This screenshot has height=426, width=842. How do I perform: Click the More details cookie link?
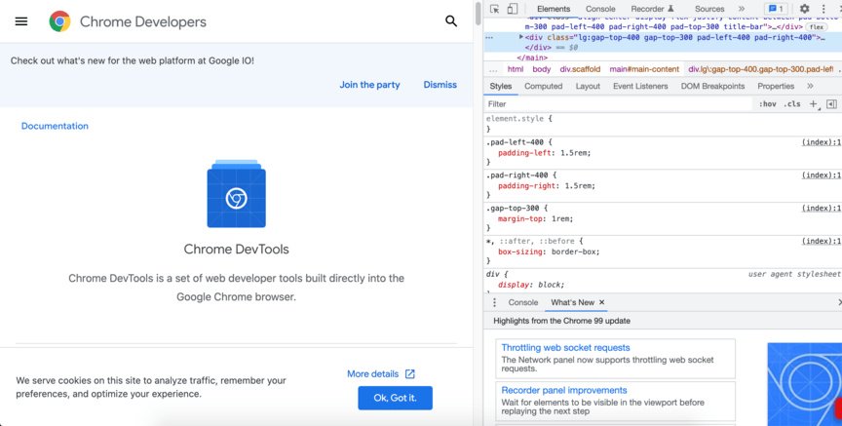372,374
